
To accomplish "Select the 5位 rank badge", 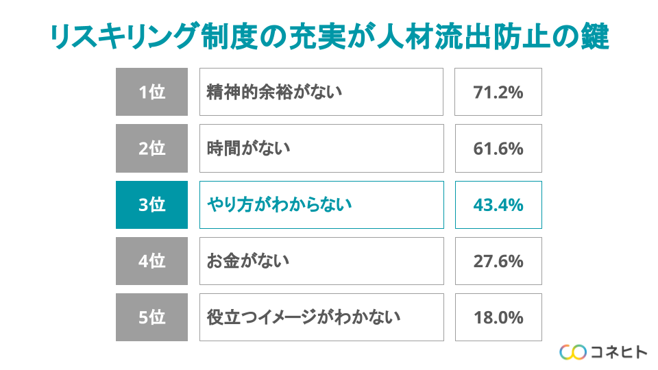I will click(151, 317).
